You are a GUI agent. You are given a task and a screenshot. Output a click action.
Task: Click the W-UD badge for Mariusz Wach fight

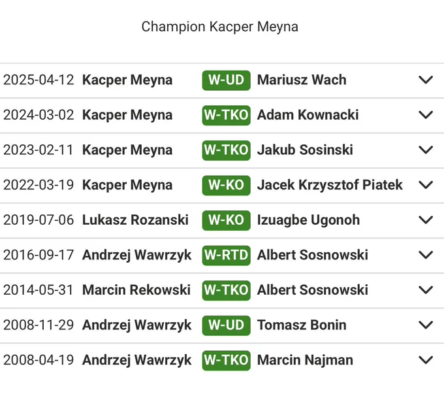point(227,80)
